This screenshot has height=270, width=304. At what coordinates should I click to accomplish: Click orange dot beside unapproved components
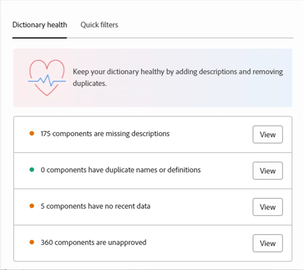click(x=31, y=242)
